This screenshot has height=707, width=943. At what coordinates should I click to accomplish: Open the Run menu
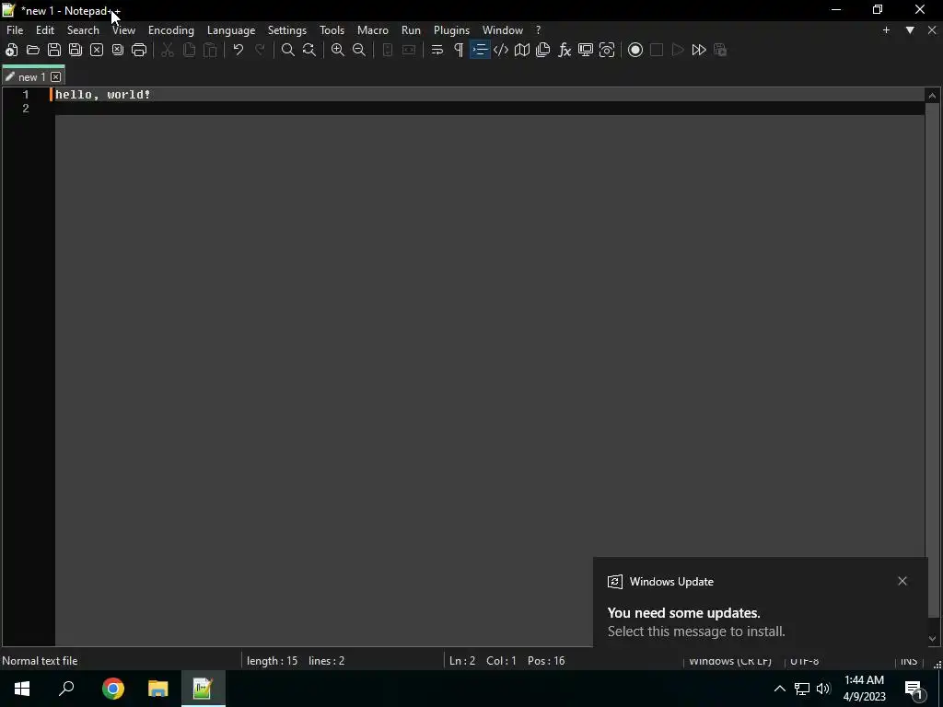tap(412, 30)
